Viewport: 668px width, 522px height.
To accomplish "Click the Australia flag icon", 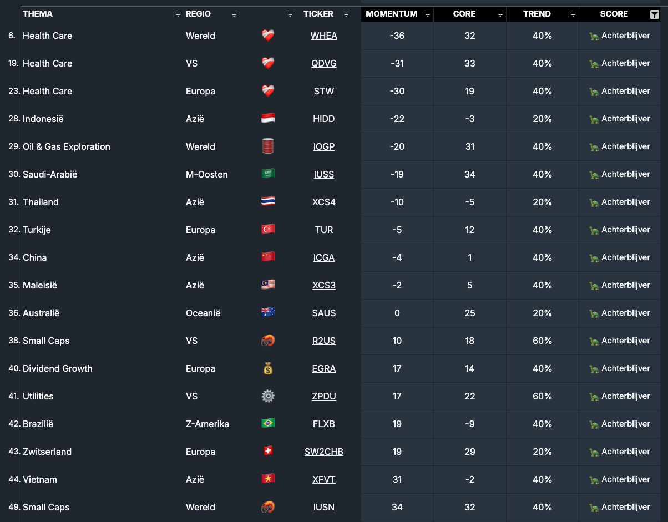I will (268, 313).
